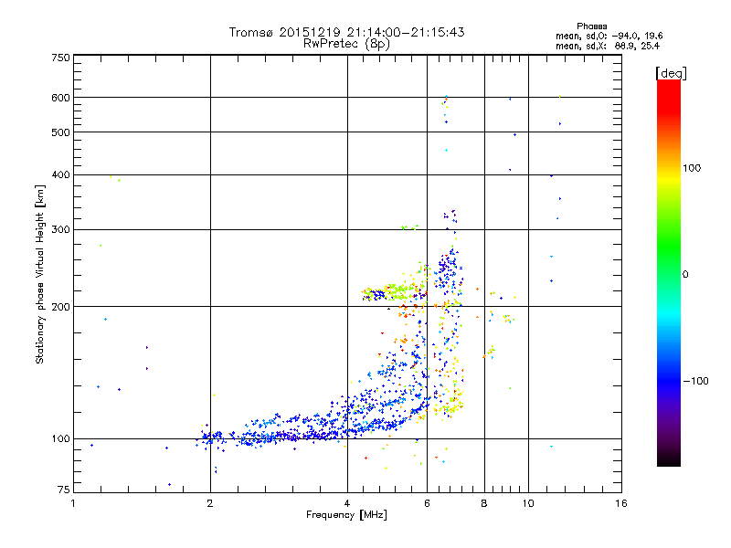
Task: Click the x-axis tick label '10'
Action: pyautogui.click(x=528, y=503)
